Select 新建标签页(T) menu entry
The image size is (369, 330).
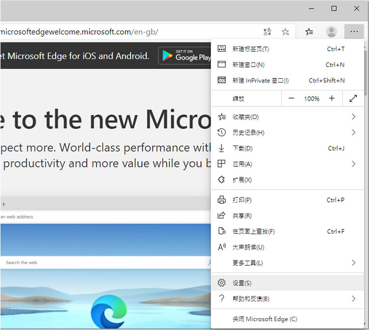pos(287,49)
